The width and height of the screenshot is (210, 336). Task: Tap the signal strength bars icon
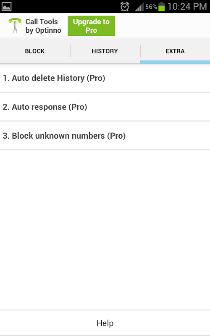139,7
